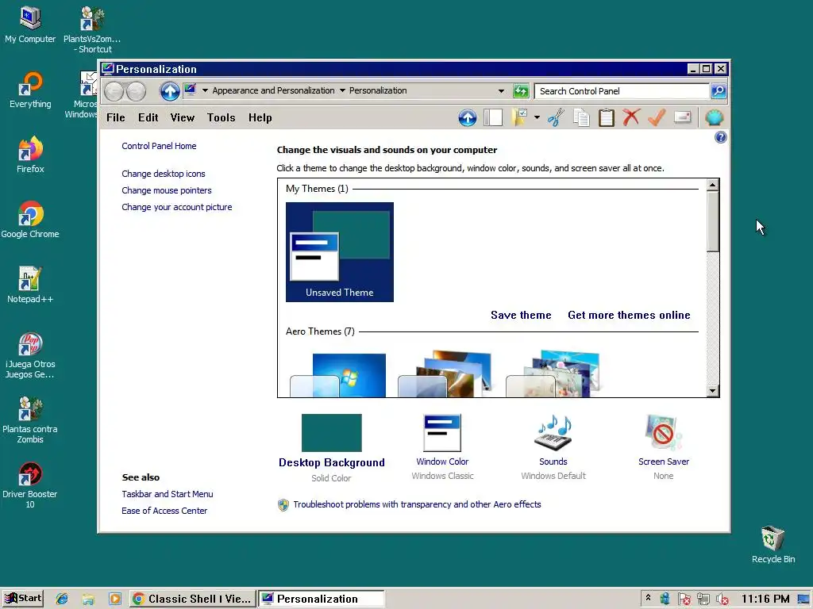The height and width of the screenshot is (609, 813).
Task: Open Screen Saver settings icon
Action: (x=663, y=433)
